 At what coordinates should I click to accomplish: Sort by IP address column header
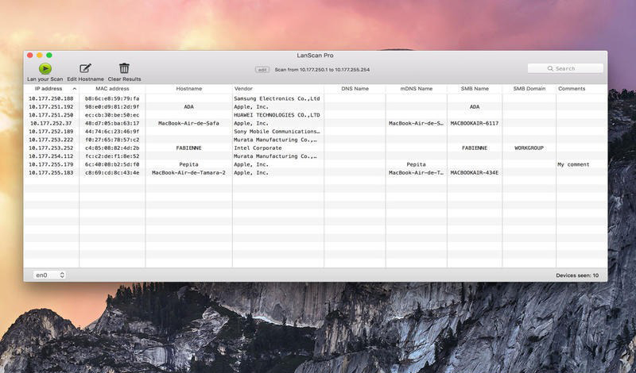click(x=51, y=89)
